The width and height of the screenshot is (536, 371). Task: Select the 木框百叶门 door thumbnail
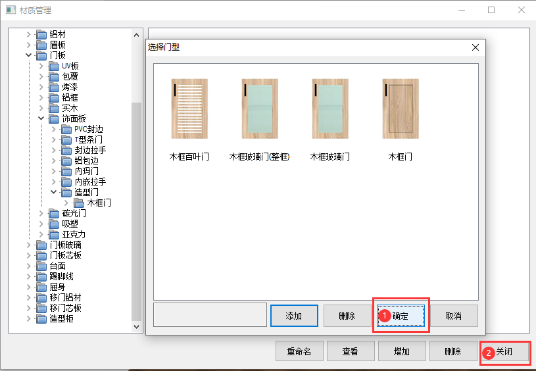pos(189,109)
